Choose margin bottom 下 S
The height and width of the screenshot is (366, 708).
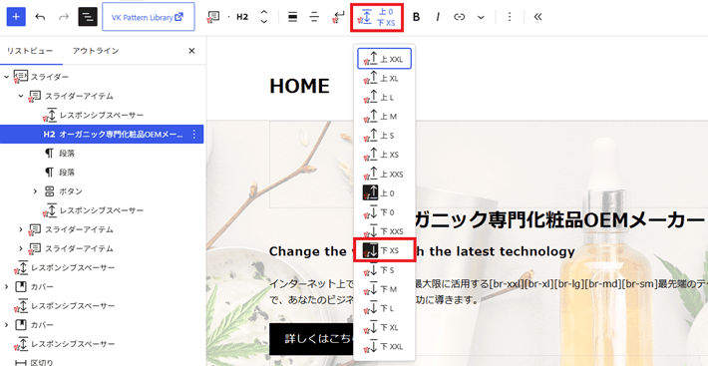tap(384, 270)
